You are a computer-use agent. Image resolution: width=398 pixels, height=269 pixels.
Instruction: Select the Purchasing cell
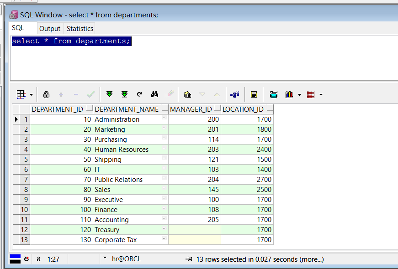[x=131, y=140]
